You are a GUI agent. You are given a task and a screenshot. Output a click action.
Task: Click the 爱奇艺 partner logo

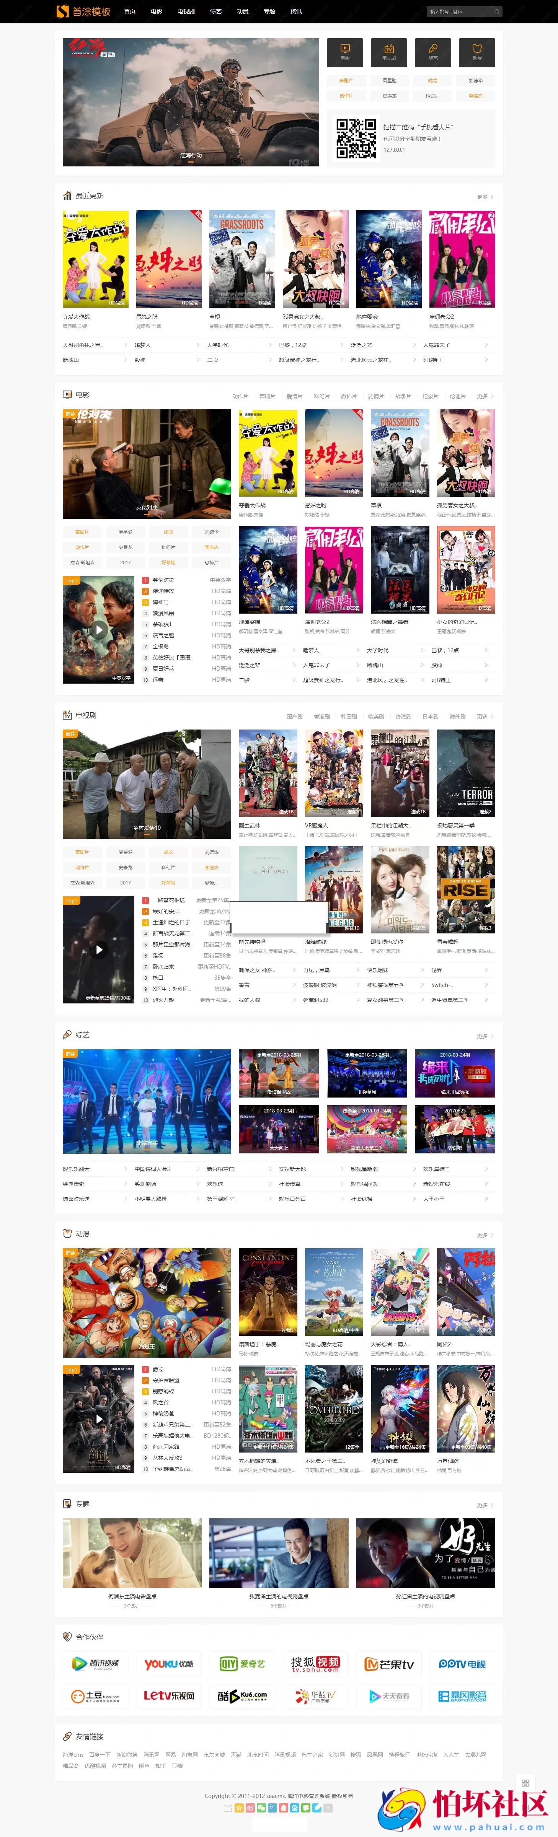242,1664
